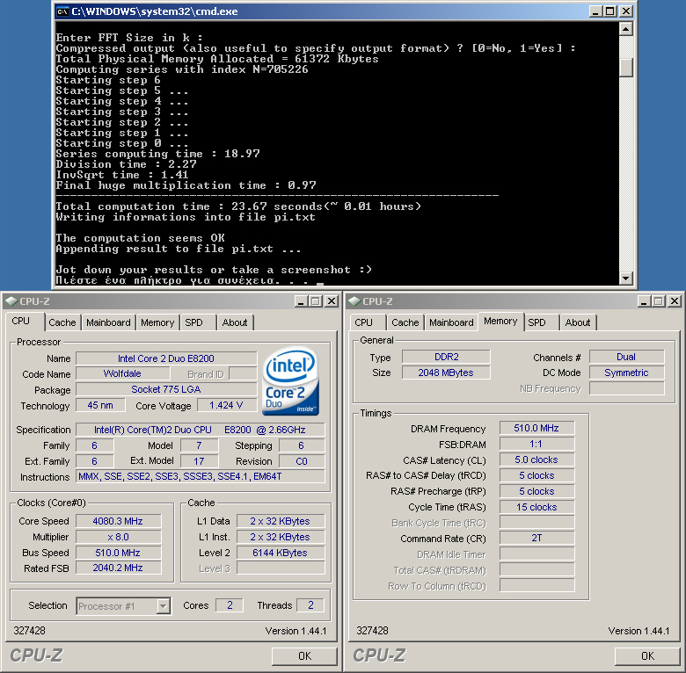Click the Ext. Model value '17'
686x673 pixels.
tap(200, 461)
